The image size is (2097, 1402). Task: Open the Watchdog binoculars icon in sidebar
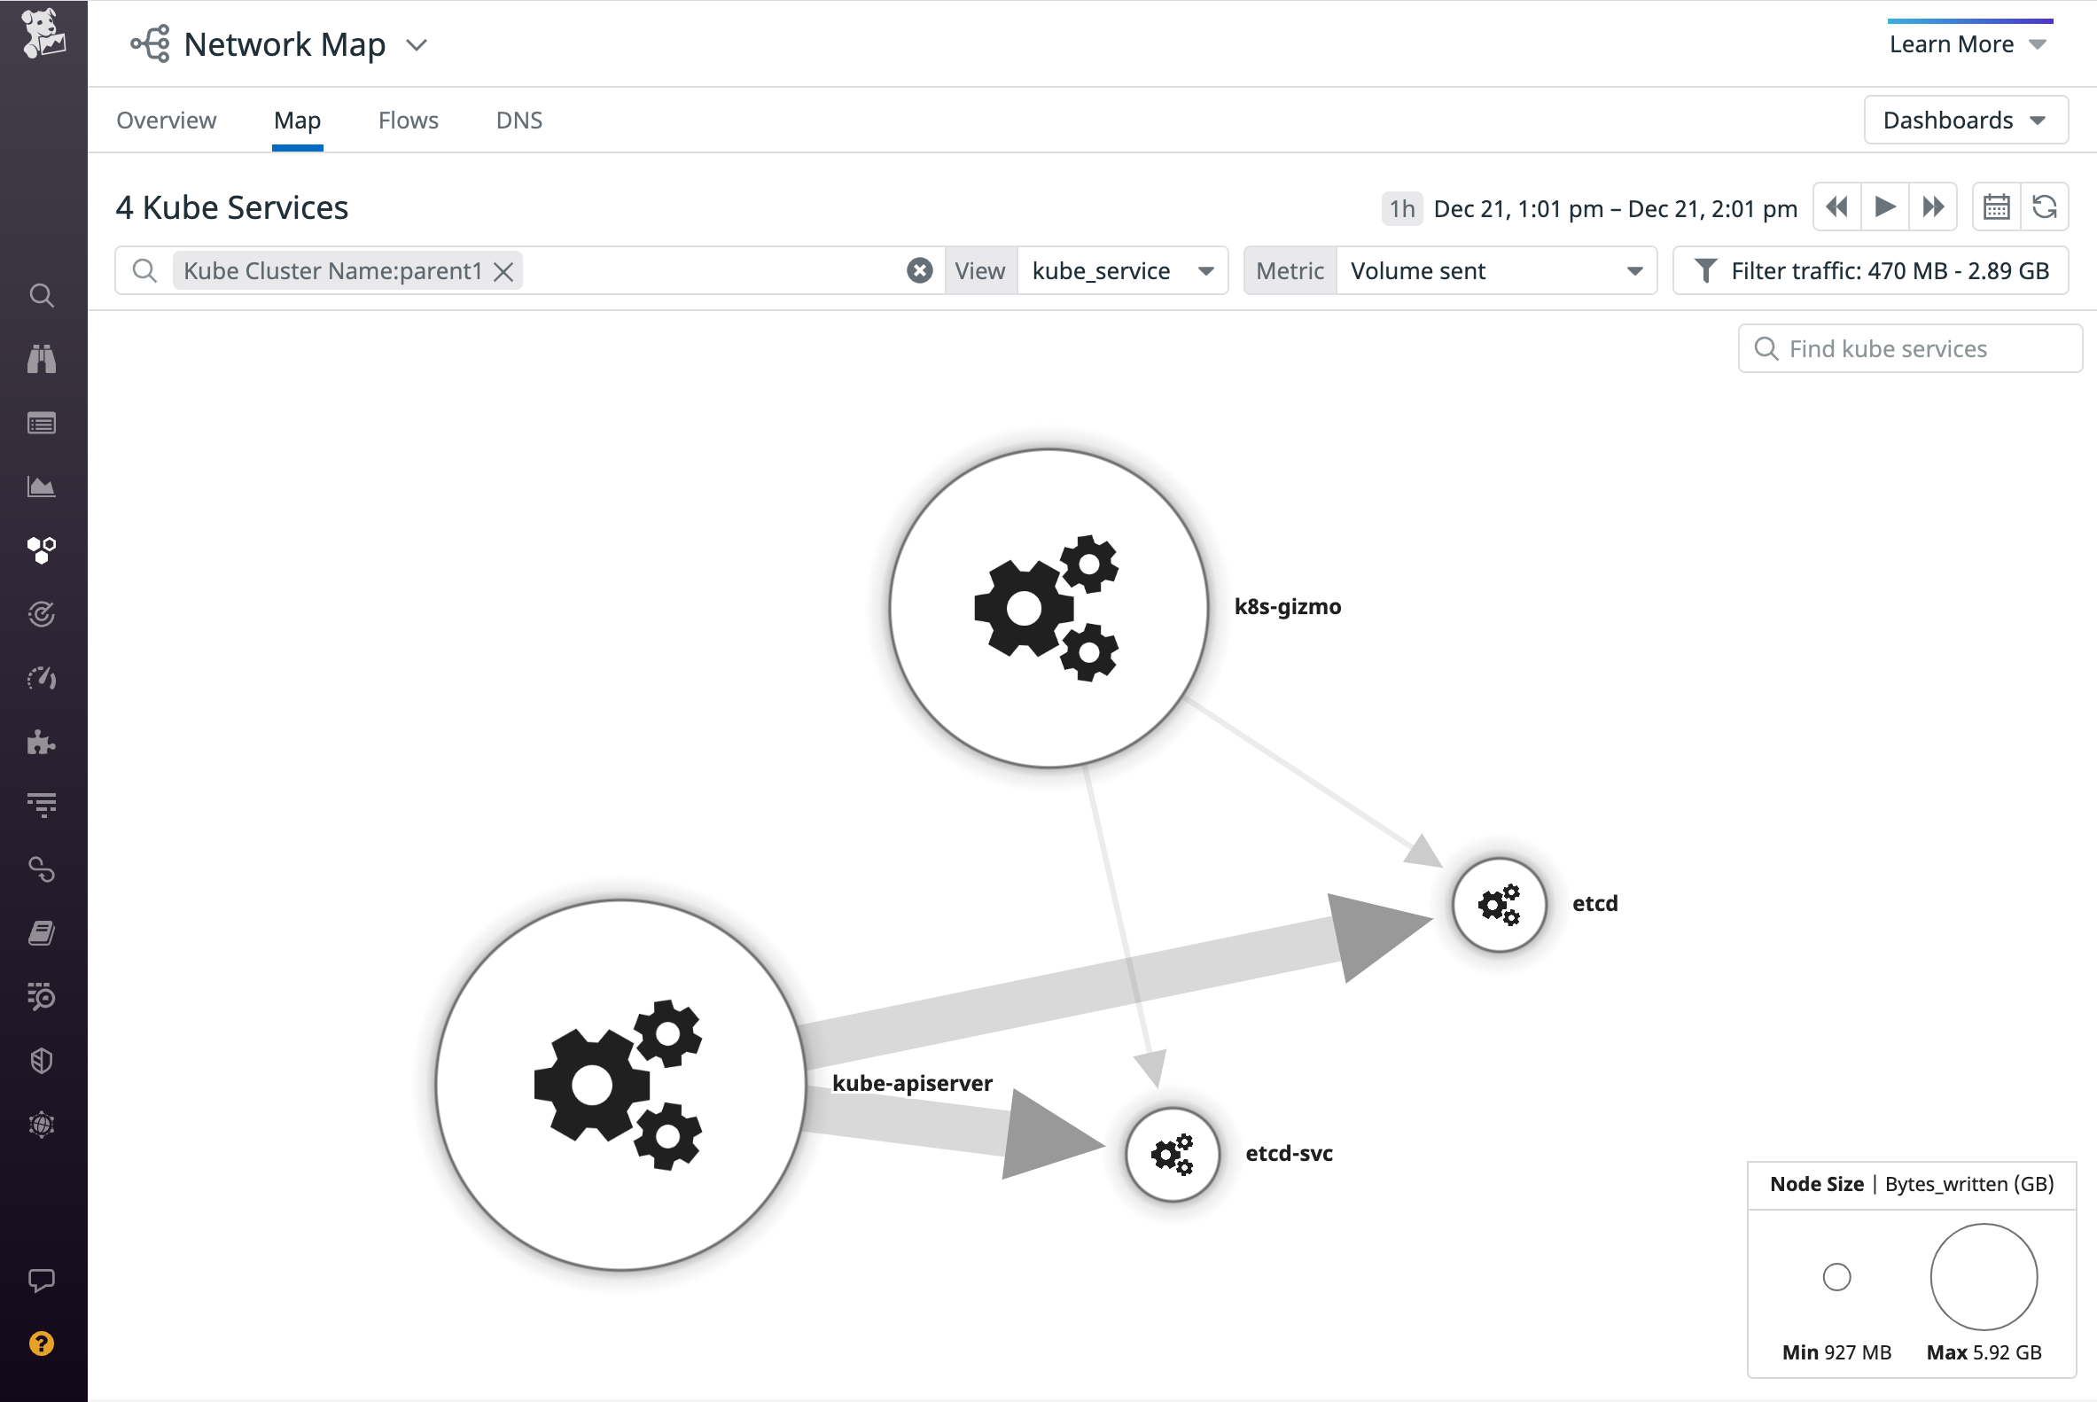click(x=42, y=359)
